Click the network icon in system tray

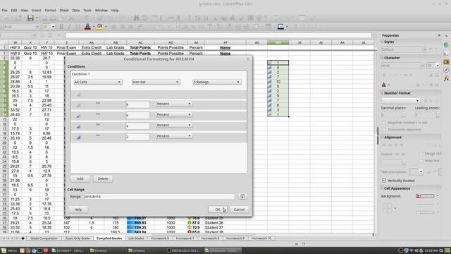tap(412, 250)
